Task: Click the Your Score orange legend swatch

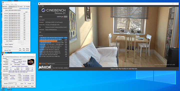Action: pyautogui.click(x=40, y=63)
